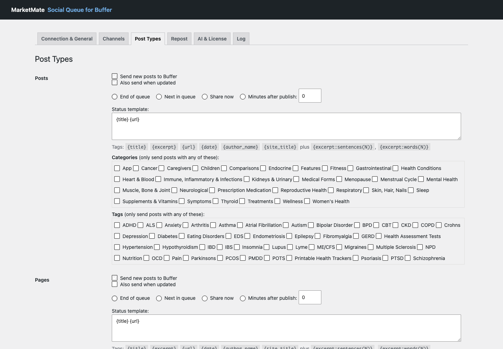Open the Connection & General tab
The image size is (503, 349).
click(67, 39)
